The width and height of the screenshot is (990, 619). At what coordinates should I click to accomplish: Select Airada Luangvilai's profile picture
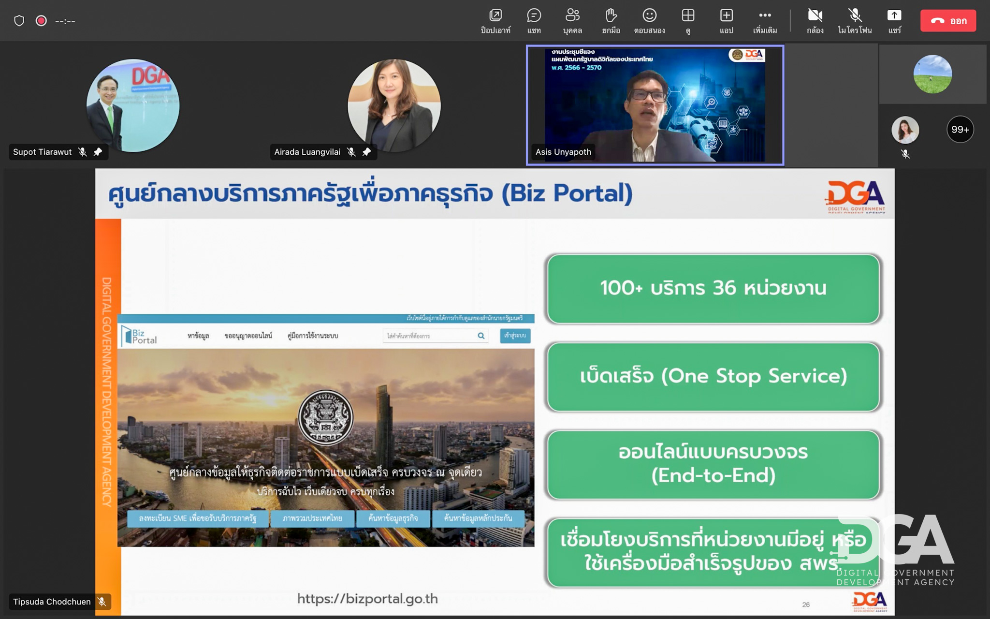(x=394, y=105)
